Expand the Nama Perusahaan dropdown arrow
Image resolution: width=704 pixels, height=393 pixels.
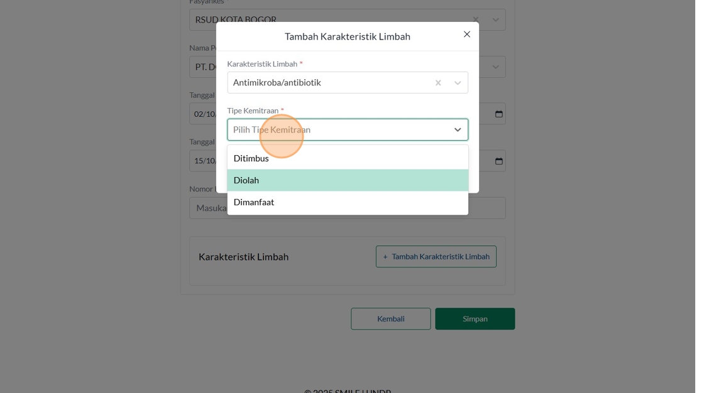coord(496,67)
